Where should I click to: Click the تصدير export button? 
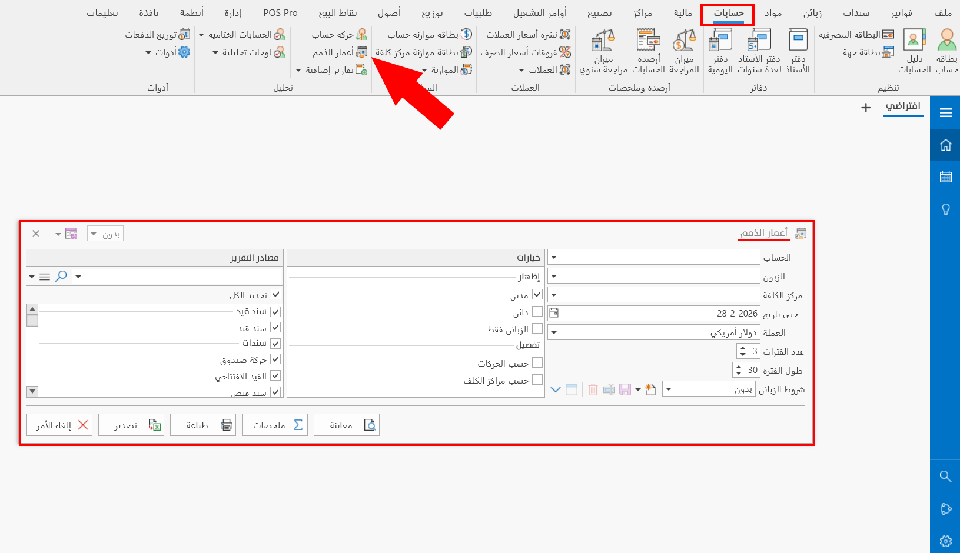click(131, 425)
